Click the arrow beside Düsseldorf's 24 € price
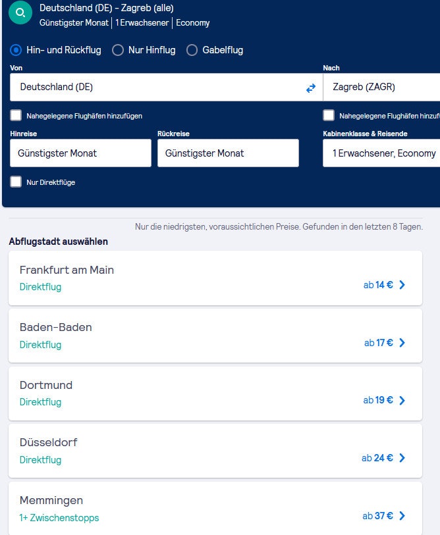Image resolution: width=440 pixels, height=535 pixels. point(402,458)
